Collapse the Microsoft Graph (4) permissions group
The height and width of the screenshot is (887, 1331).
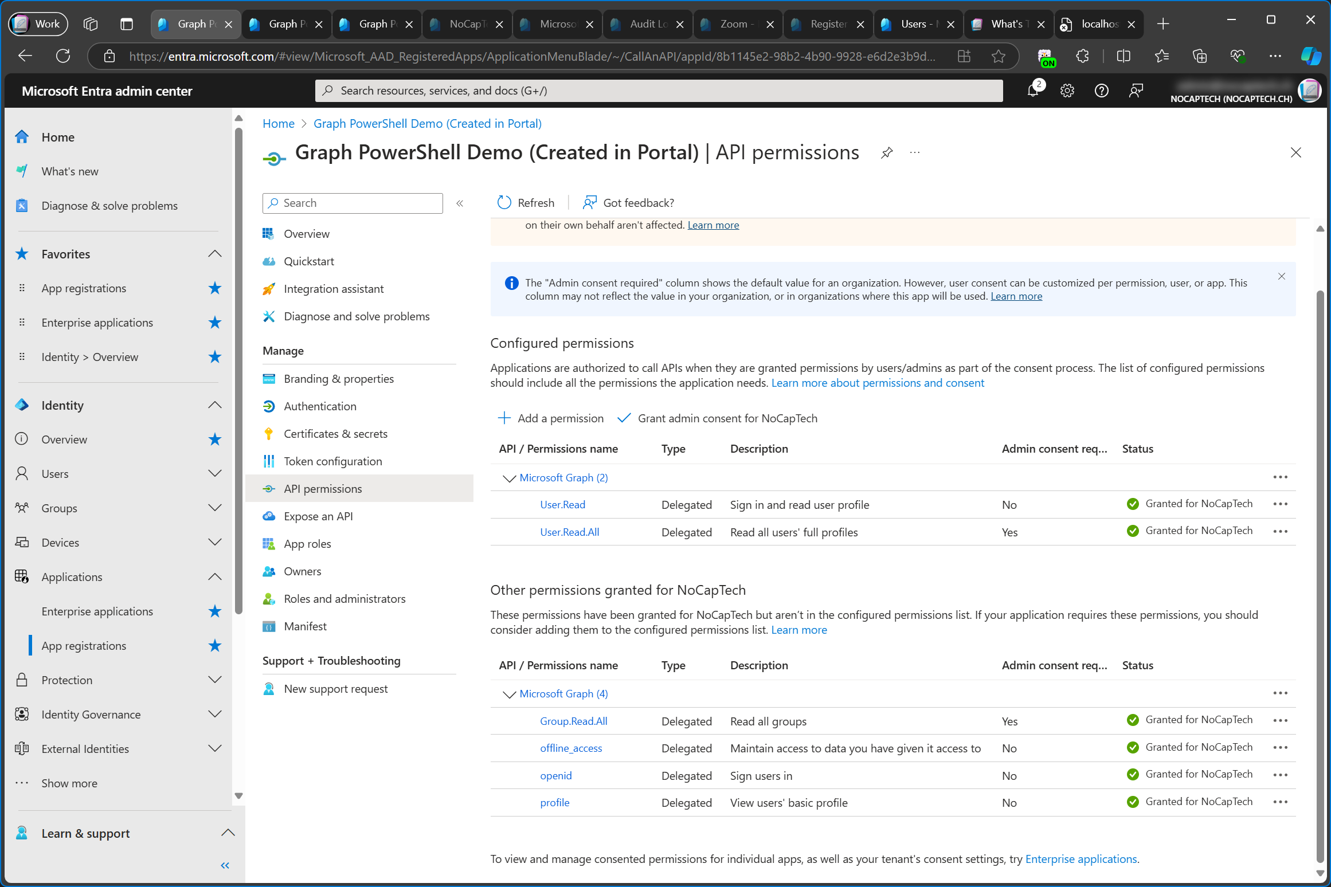pos(509,694)
